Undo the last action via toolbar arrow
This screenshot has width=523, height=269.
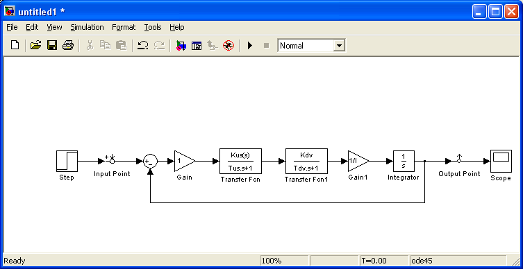point(143,45)
